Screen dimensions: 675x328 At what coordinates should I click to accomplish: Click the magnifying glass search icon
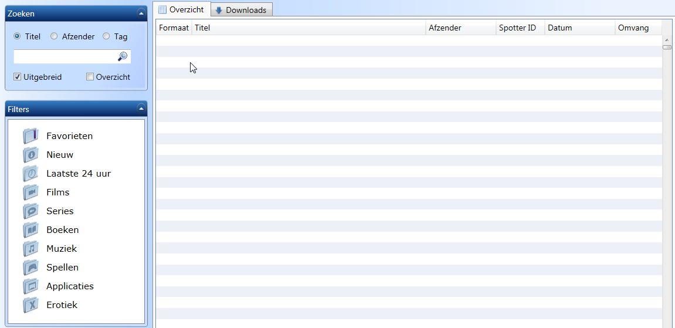coord(123,56)
